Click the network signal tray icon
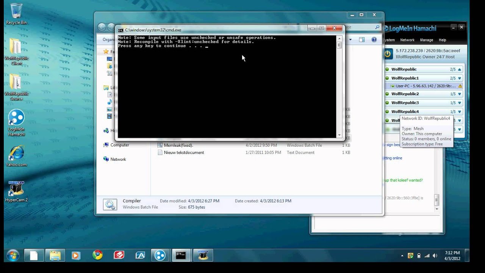 (427, 256)
